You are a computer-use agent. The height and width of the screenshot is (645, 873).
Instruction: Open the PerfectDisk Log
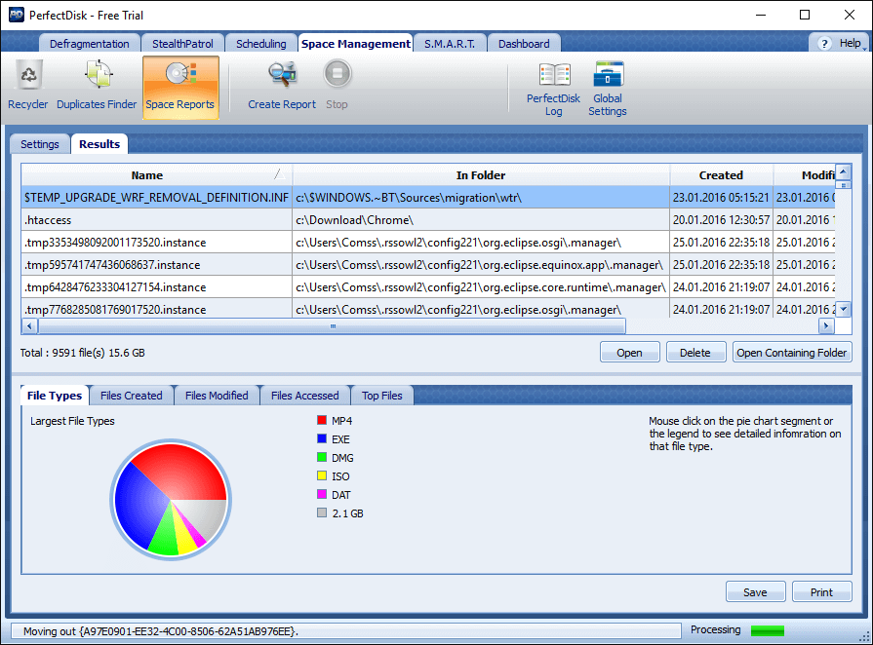pyautogui.click(x=553, y=89)
